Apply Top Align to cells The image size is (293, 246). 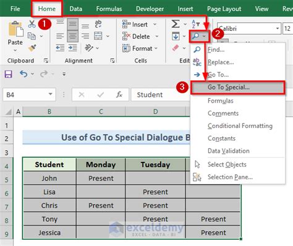point(60,22)
